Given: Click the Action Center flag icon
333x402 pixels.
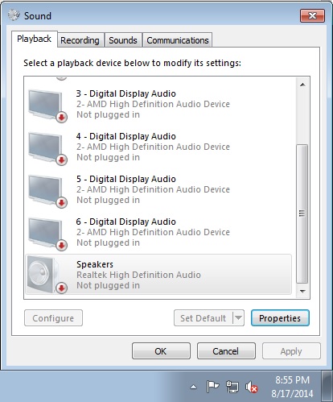Looking at the screenshot, I should coord(213,387).
